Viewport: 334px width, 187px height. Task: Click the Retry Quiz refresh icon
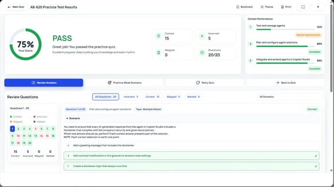[198, 83]
